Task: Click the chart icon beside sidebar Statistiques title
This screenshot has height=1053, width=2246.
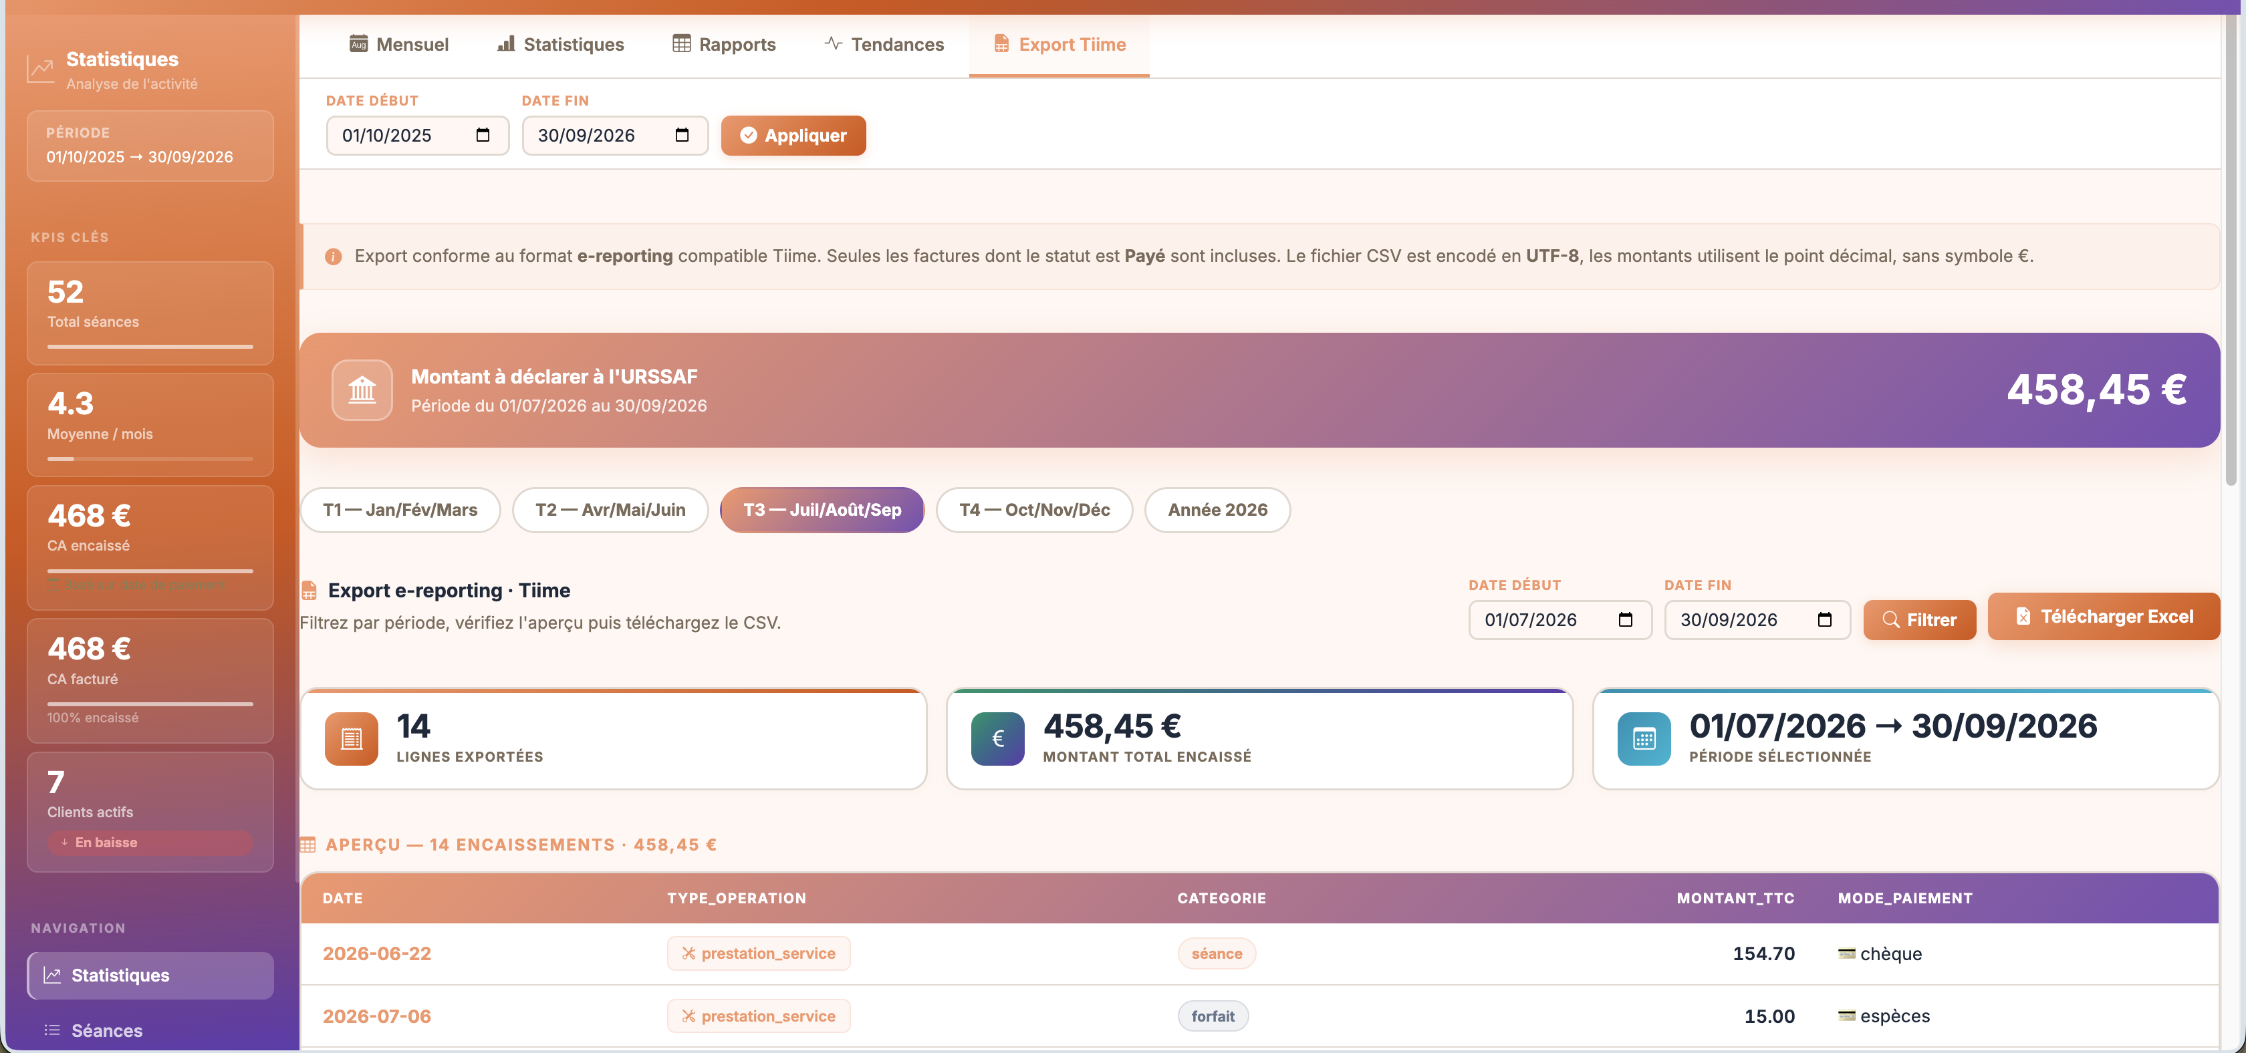Action: (40, 69)
